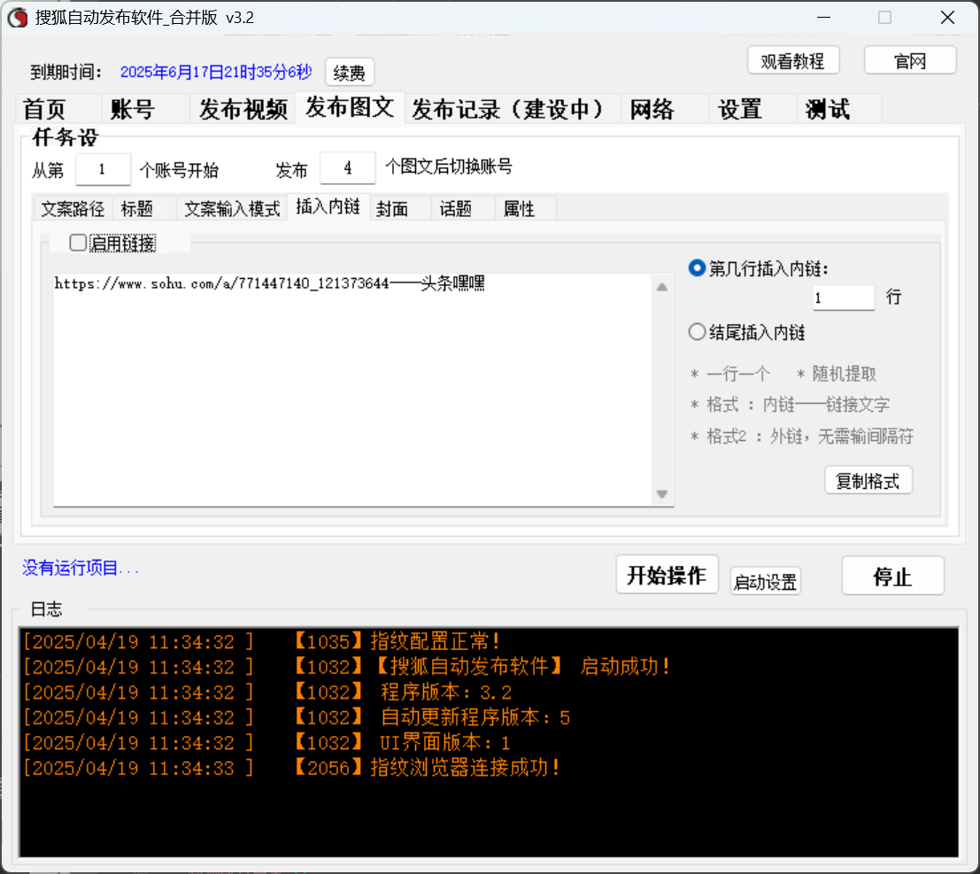Switch to 文案输入模式 sub-tab
This screenshot has height=874, width=980.
click(x=232, y=208)
